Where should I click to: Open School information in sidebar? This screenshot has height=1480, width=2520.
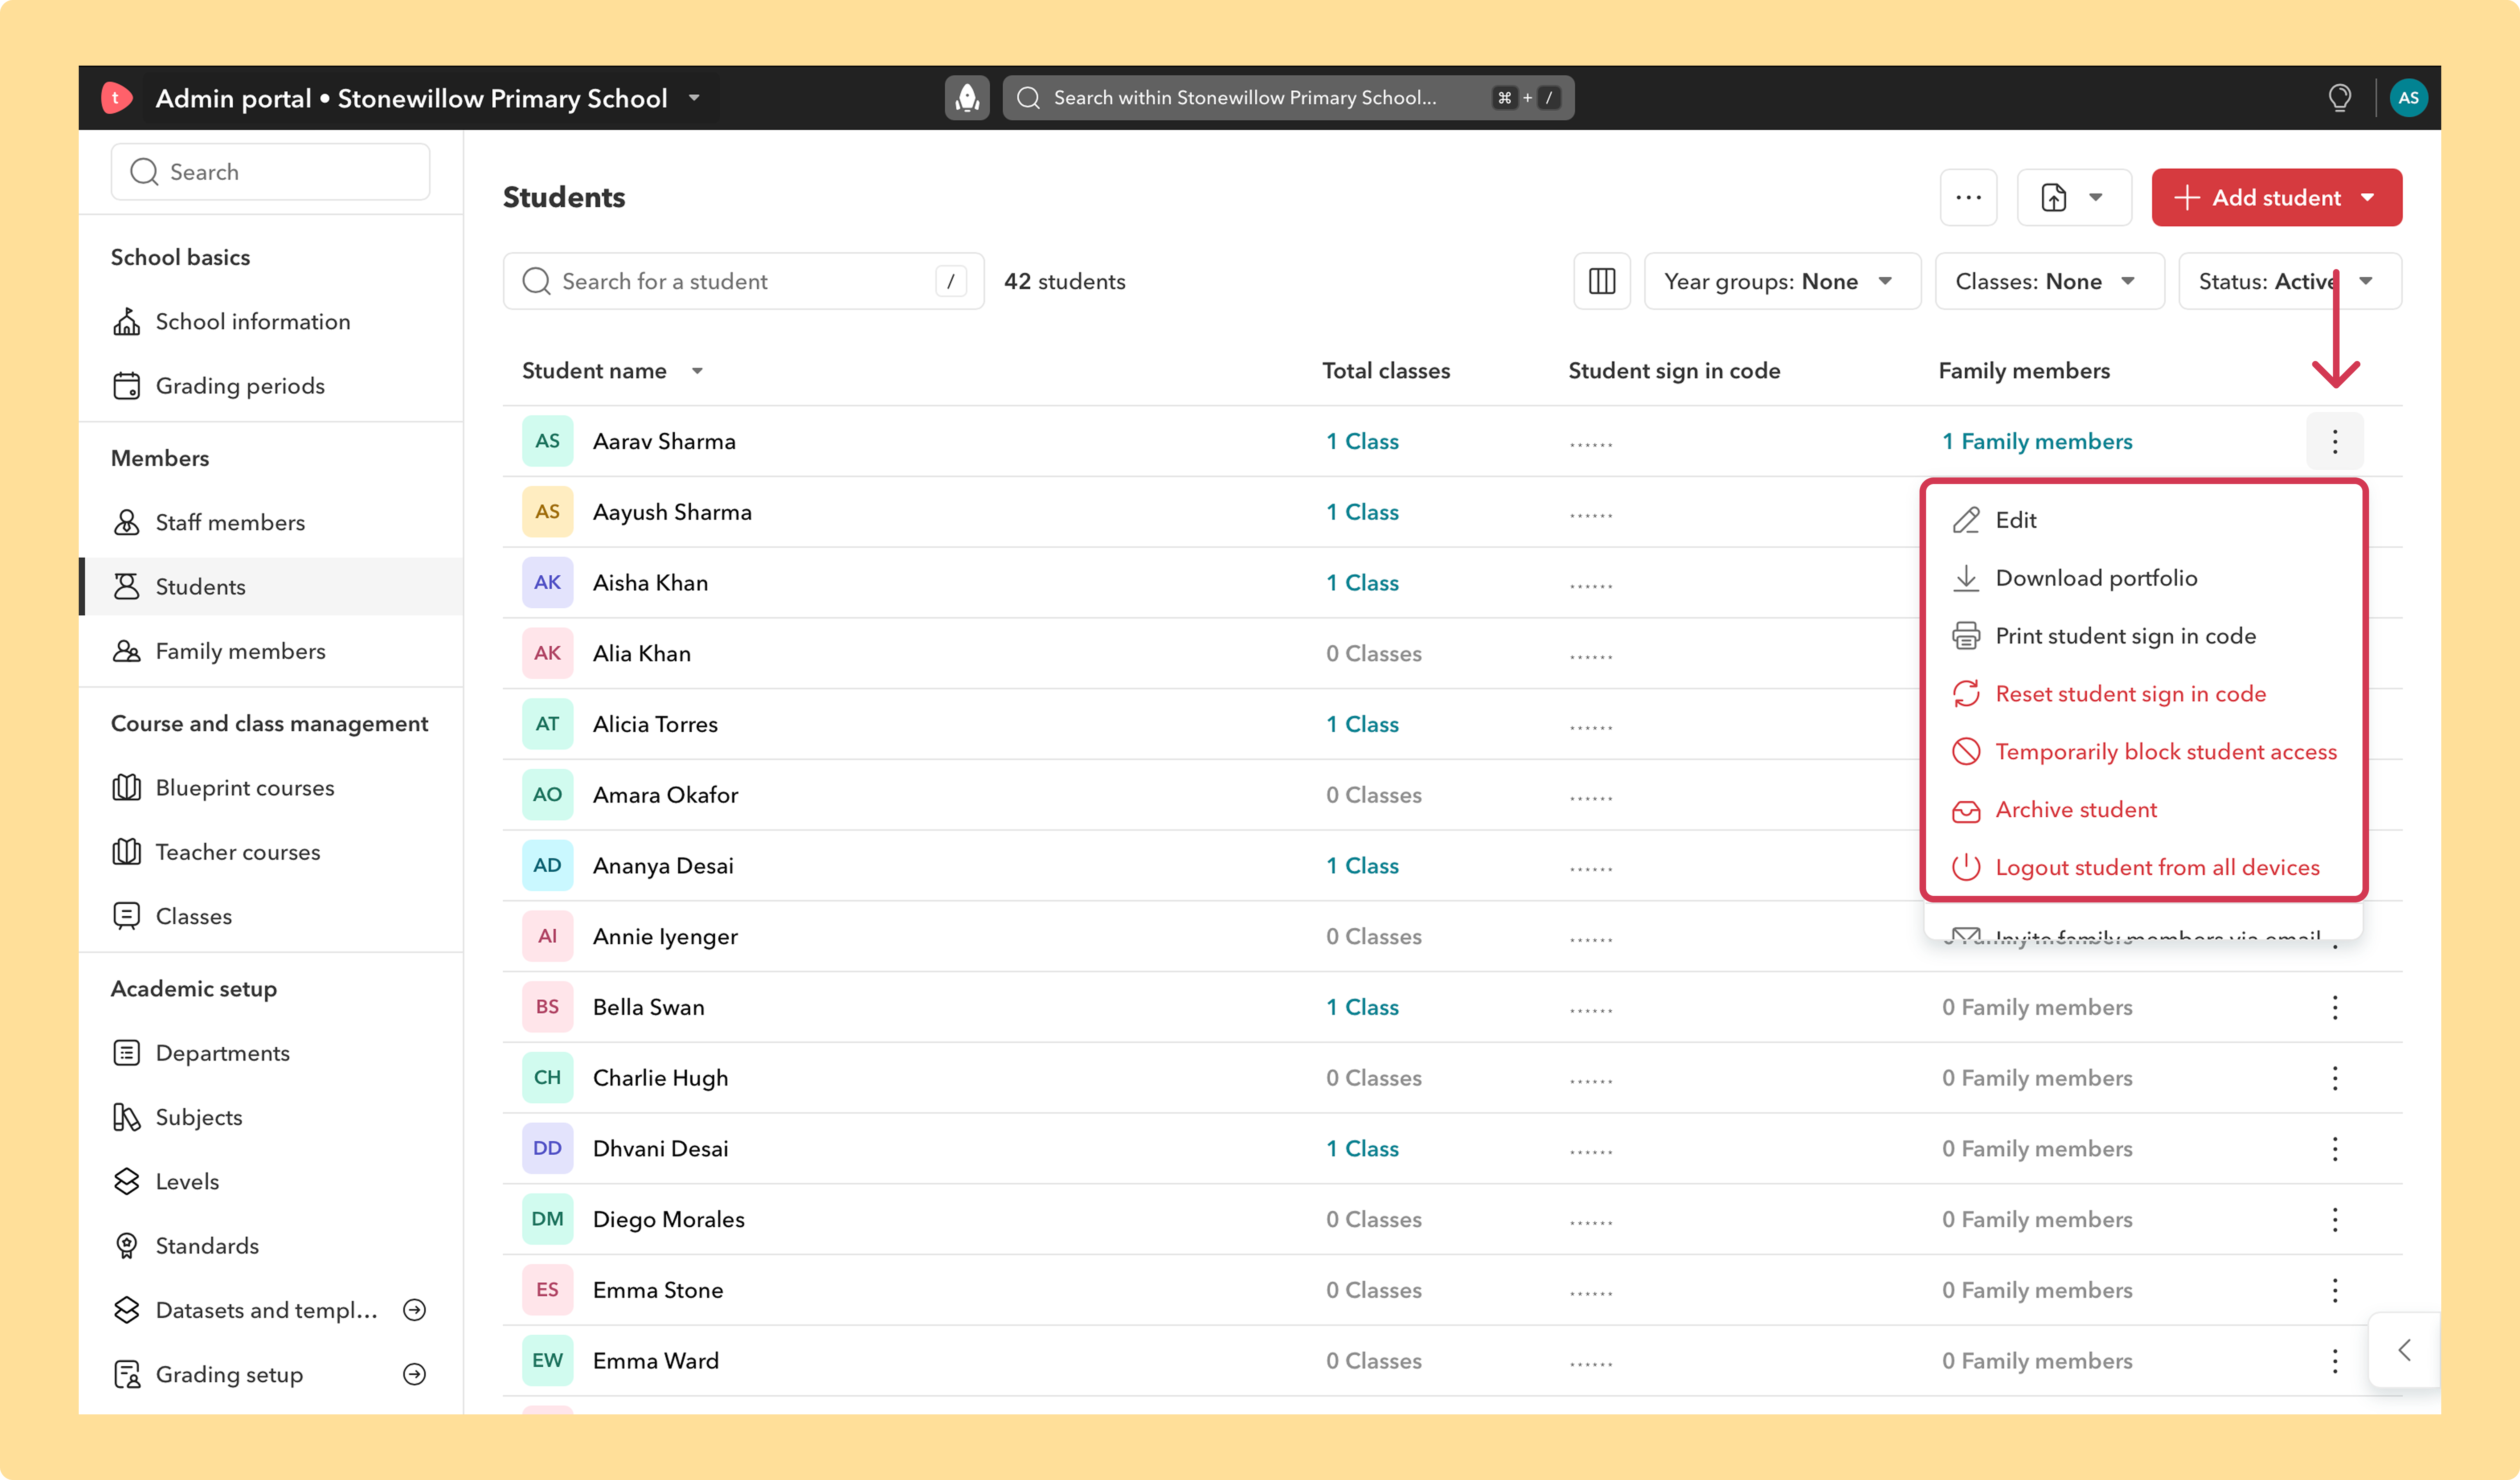271,322
